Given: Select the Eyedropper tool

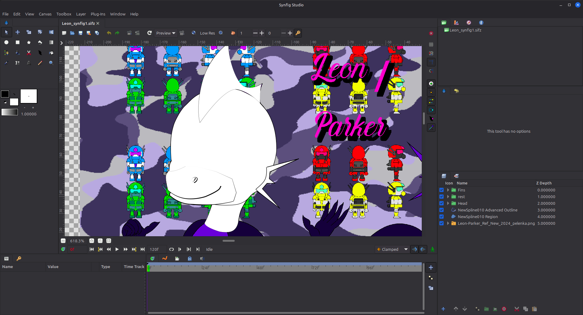Looking at the screenshot, I should point(6,63).
